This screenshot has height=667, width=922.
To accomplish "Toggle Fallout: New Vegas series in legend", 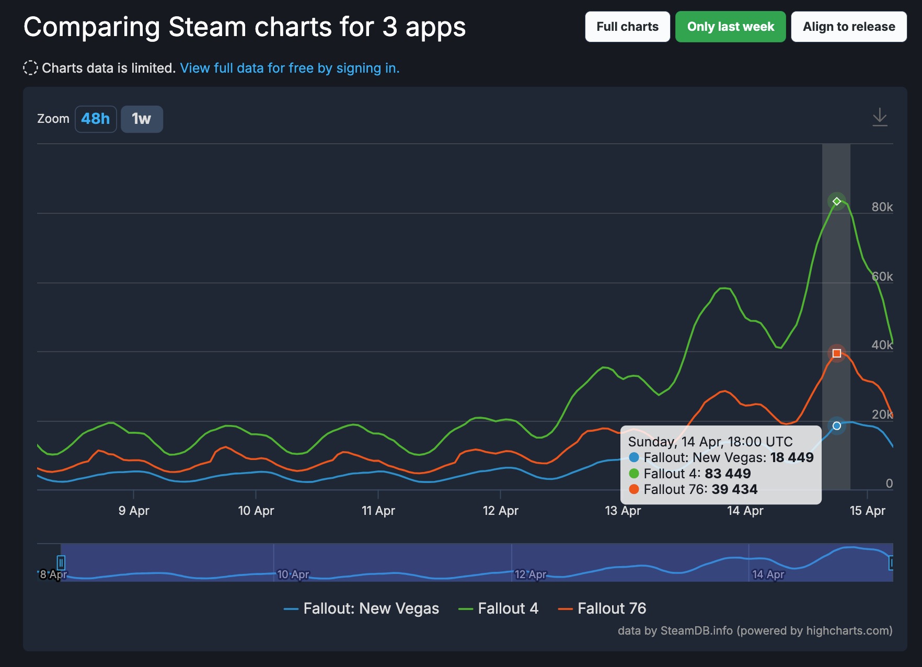I will click(361, 608).
